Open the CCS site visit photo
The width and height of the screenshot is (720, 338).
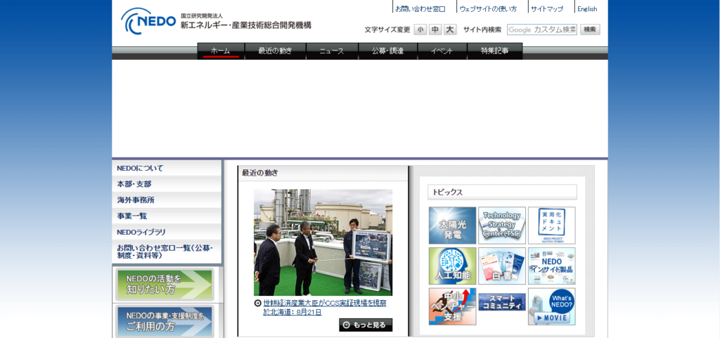pyautogui.click(x=323, y=242)
